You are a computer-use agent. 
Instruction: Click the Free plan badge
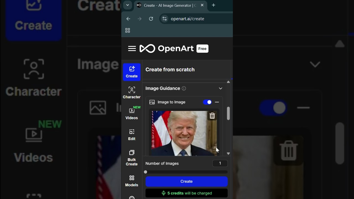point(202,49)
